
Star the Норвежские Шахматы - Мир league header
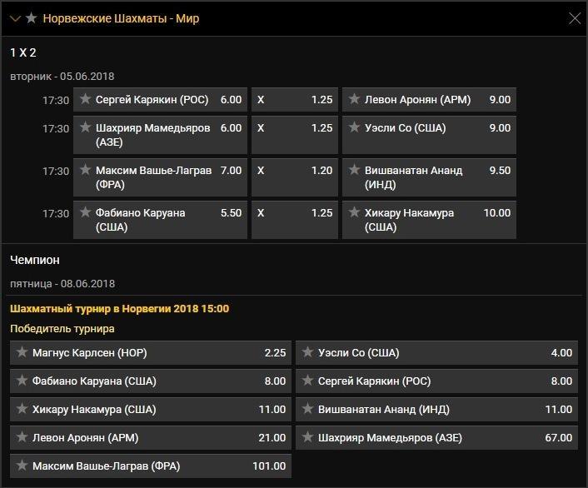pos(32,18)
